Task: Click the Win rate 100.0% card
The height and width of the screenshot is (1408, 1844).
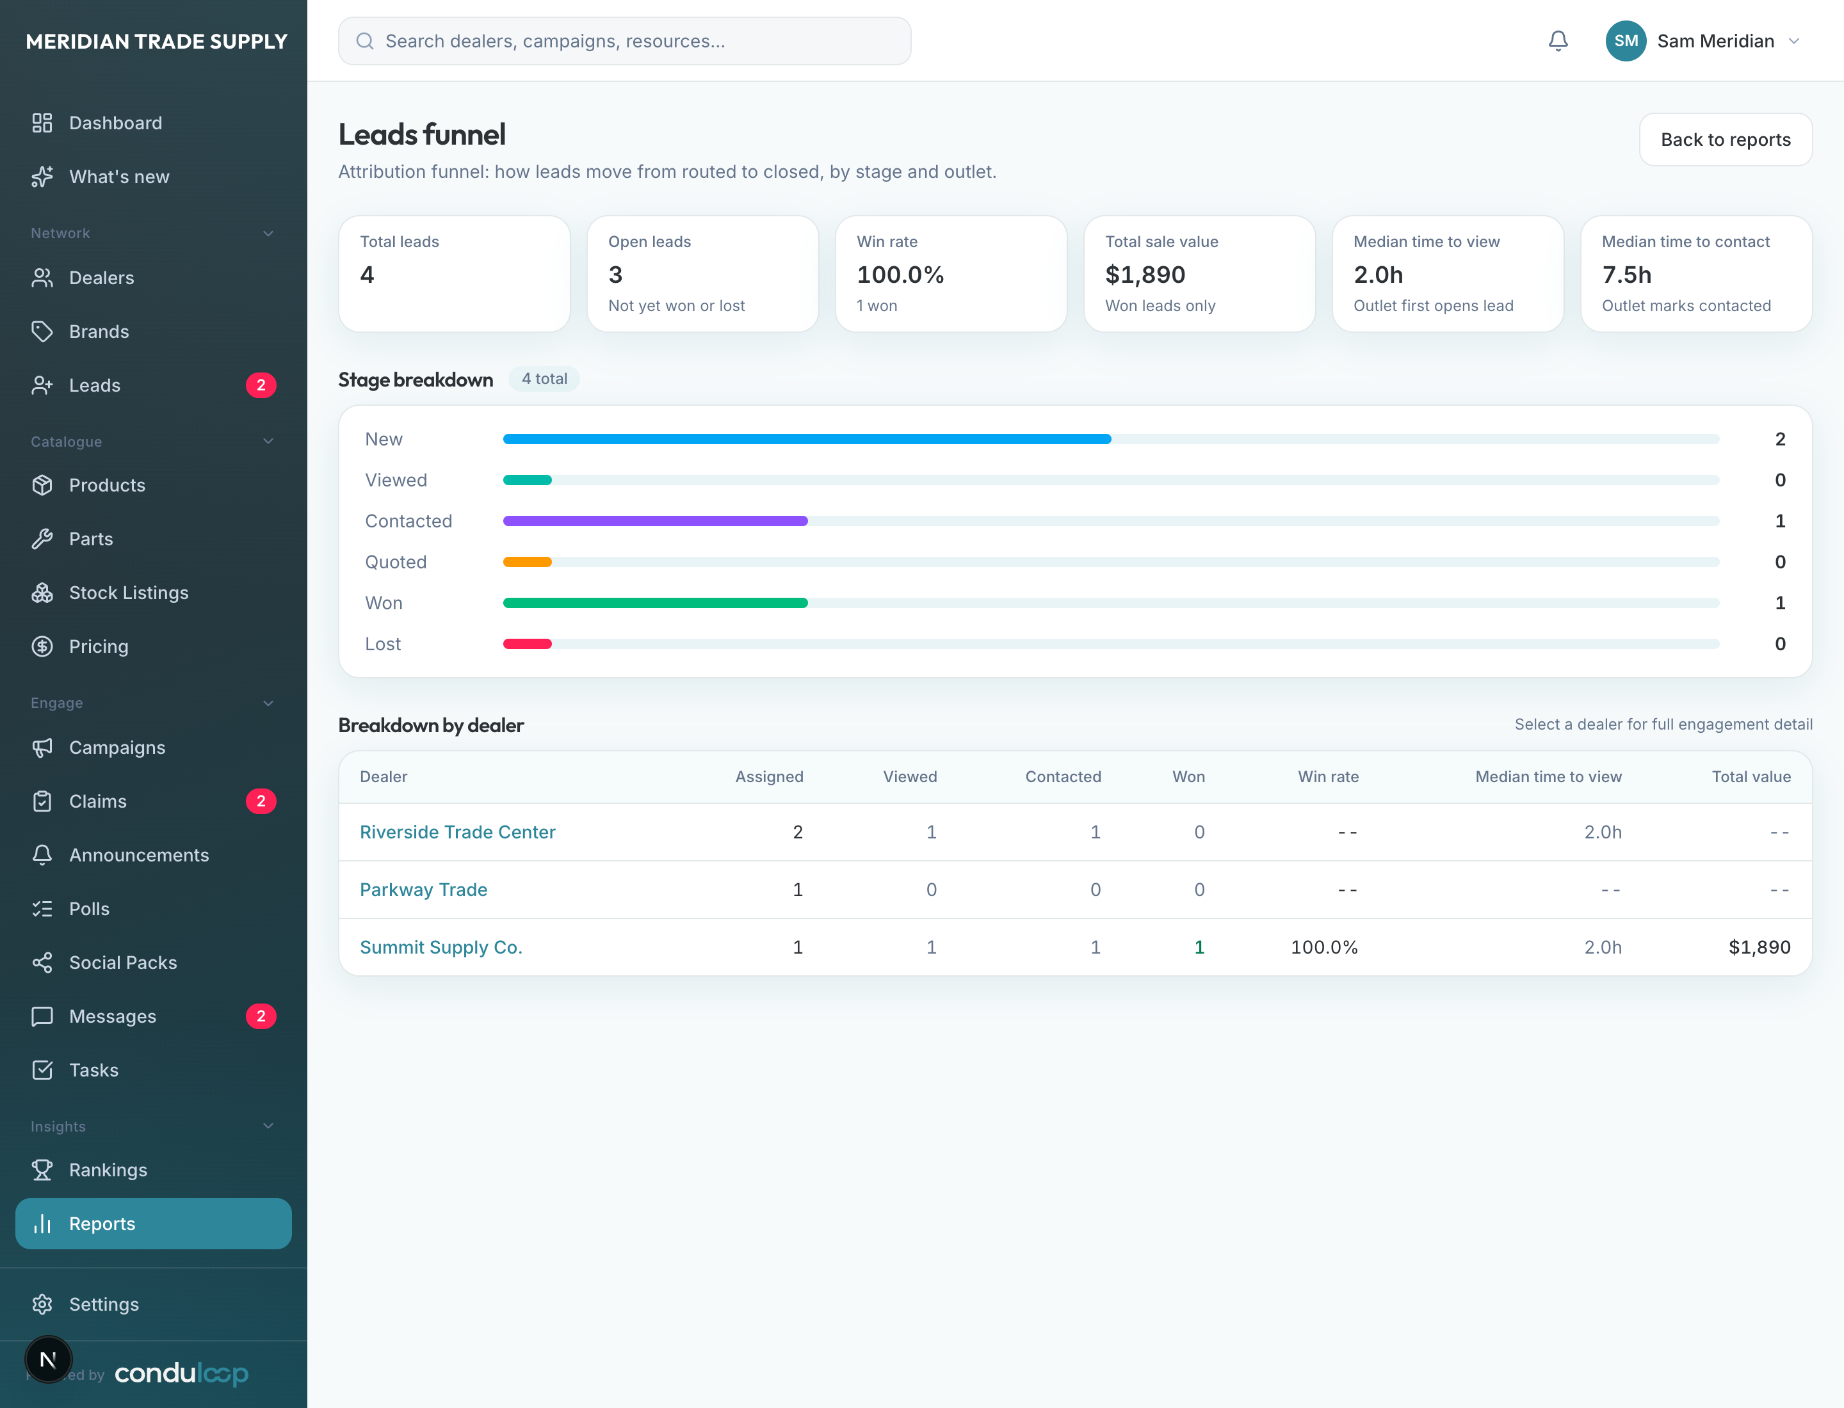Action: [950, 273]
